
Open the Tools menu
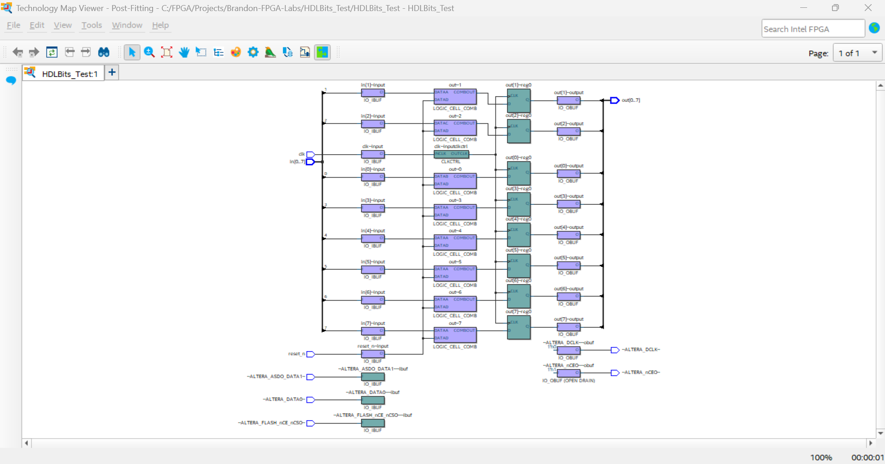[x=92, y=25]
